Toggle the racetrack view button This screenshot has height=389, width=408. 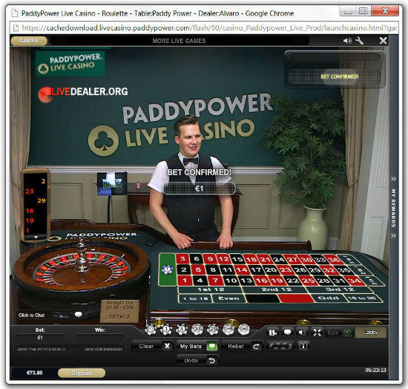coord(280,346)
